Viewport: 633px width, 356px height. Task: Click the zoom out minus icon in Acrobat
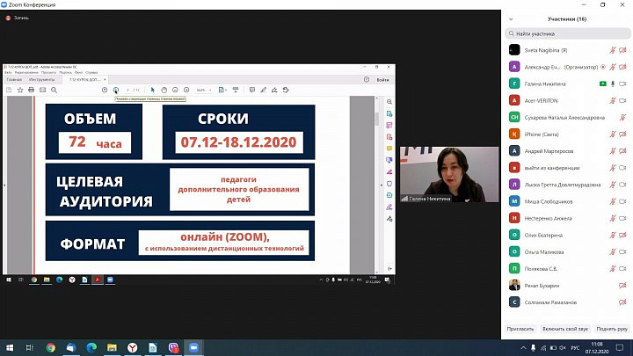tap(176, 90)
